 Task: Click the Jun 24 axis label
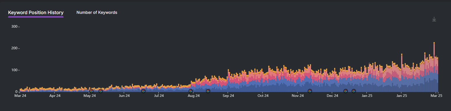click(x=124, y=95)
